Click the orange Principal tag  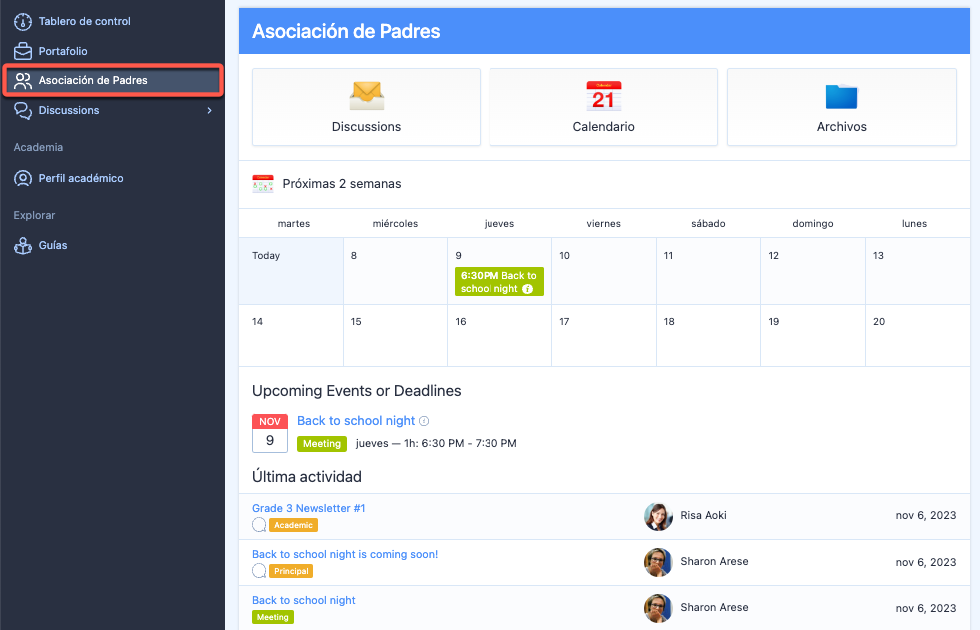coord(290,571)
